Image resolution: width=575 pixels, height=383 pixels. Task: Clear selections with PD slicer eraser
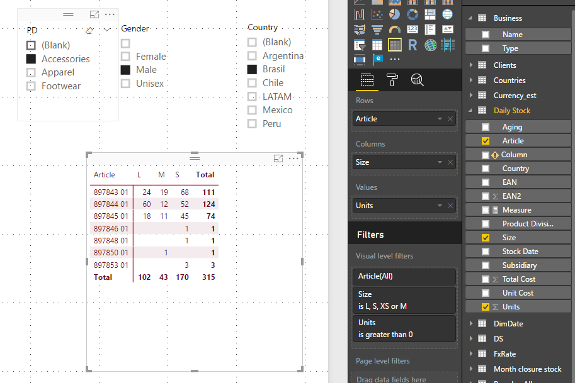(x=89, y=30)
